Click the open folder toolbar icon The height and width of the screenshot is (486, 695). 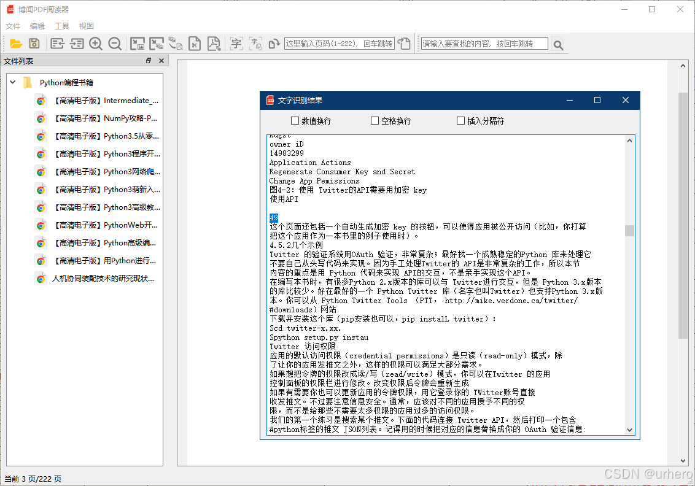pyautogui.click(x=16, y=44)
